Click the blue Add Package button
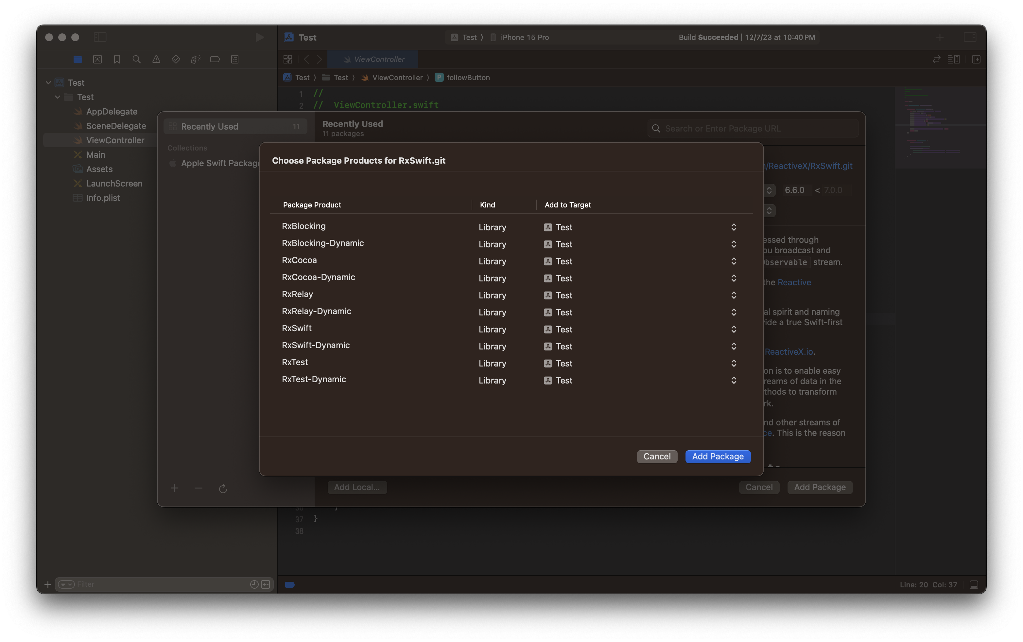The image size is (1023, 642). [x=718, y=456]
